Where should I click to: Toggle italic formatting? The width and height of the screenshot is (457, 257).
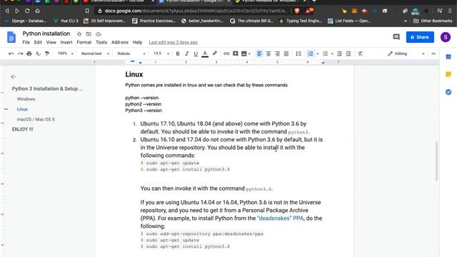186,54
